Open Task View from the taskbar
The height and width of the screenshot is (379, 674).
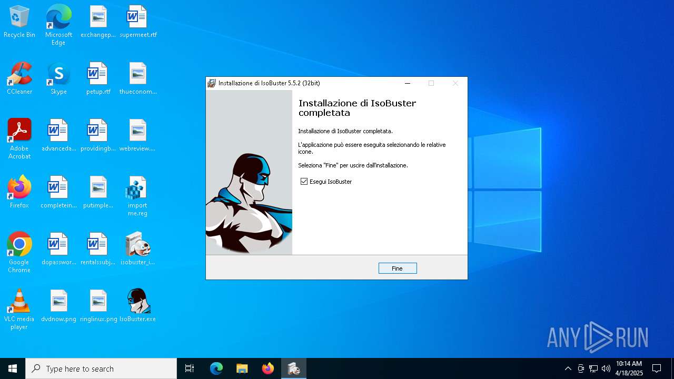point(190,368)
